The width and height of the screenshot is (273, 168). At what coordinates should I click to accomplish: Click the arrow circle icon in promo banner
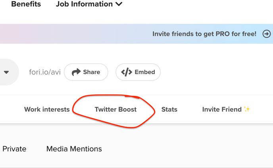coord(267,34)
